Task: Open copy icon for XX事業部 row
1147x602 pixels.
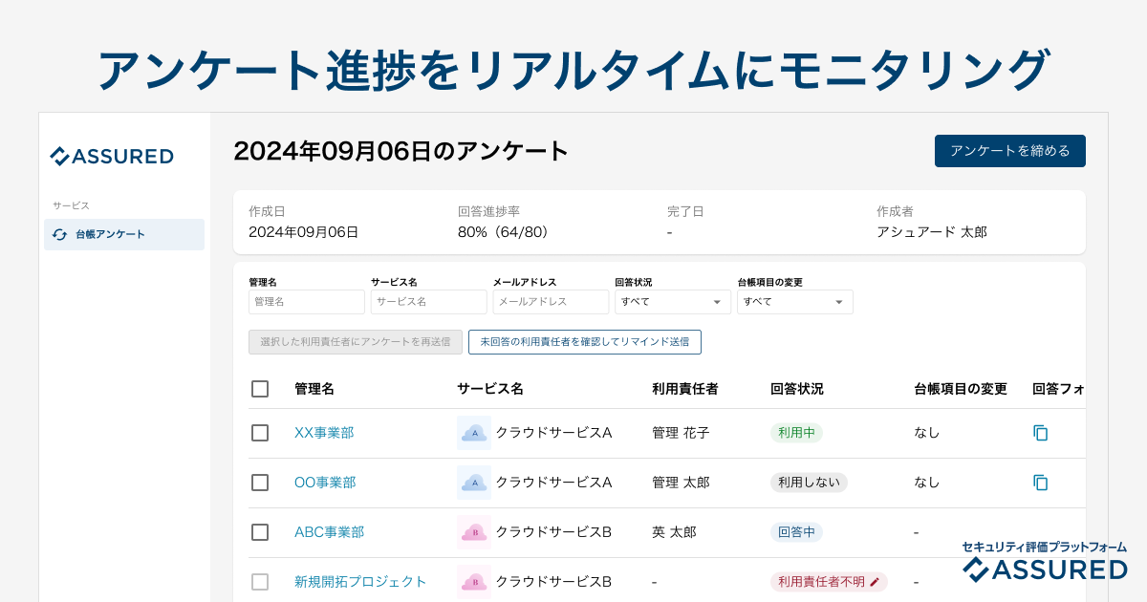Action: (1041, 433)
